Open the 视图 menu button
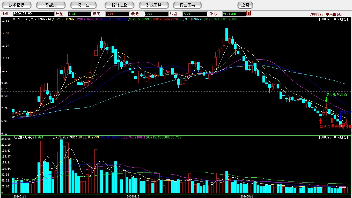The width and height of the screenshot is (352, 198). click(84, 5)
